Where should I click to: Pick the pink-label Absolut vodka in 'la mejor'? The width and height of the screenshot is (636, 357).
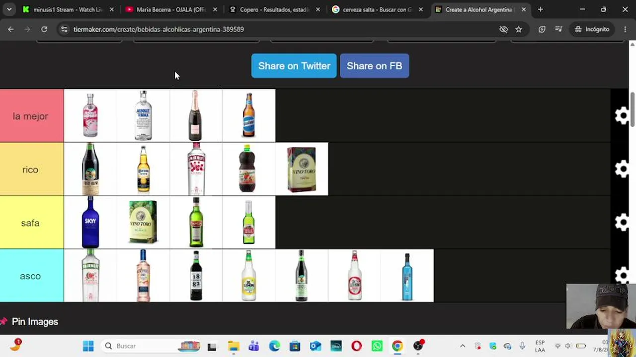90,116
